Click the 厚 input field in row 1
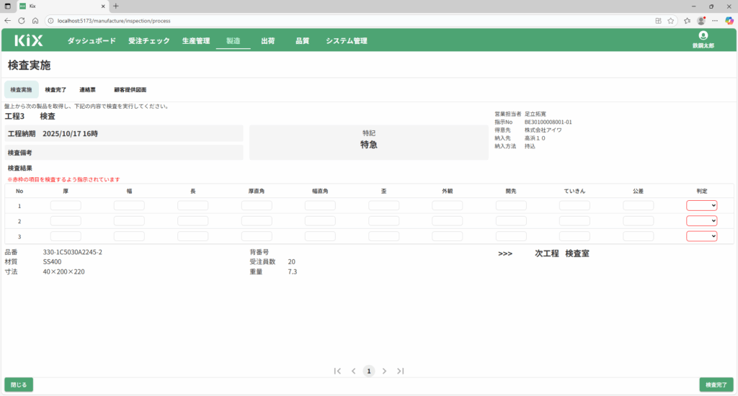The image size is (738, 396). click(66, 205)
